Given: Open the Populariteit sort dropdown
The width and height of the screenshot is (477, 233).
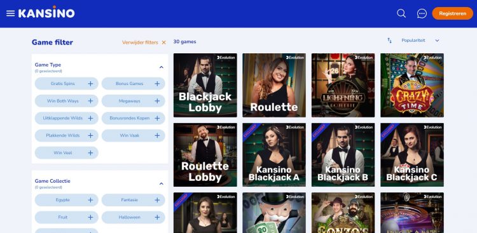Looking at the screenshot, I should pyautogui.click(x=420, y=41).
